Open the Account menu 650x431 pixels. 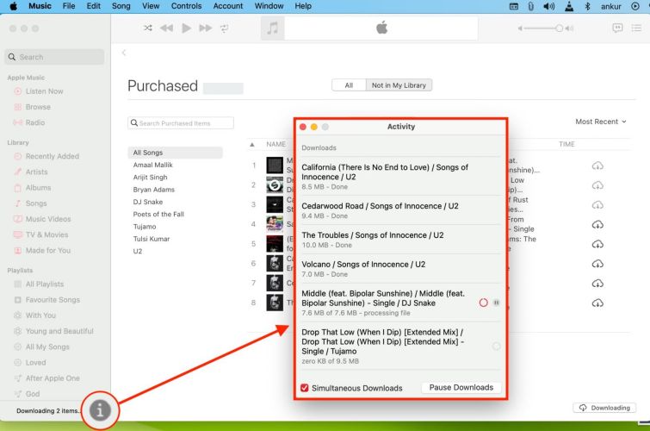point(228,6)
